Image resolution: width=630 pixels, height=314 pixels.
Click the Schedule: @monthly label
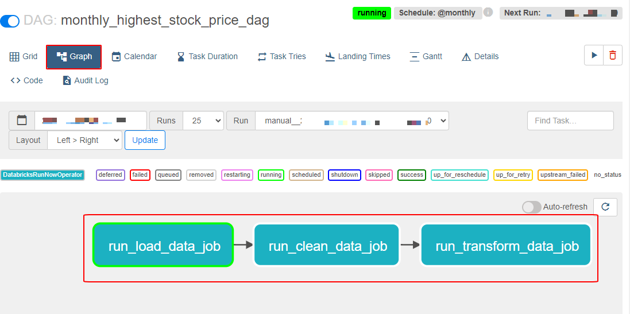437,13
